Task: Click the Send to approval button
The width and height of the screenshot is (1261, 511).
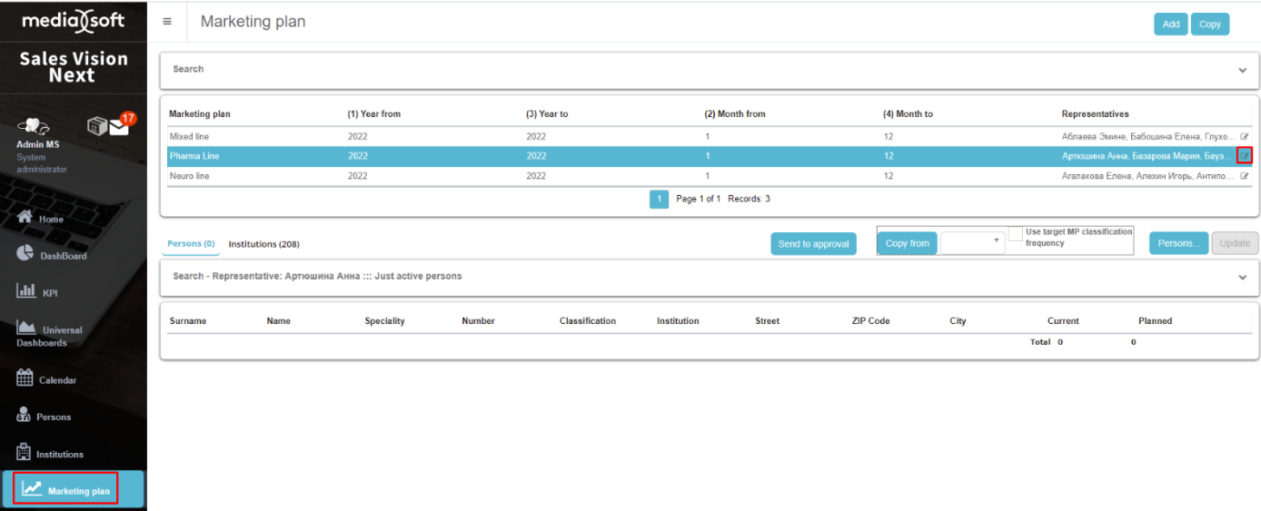Action: [813, 244]
